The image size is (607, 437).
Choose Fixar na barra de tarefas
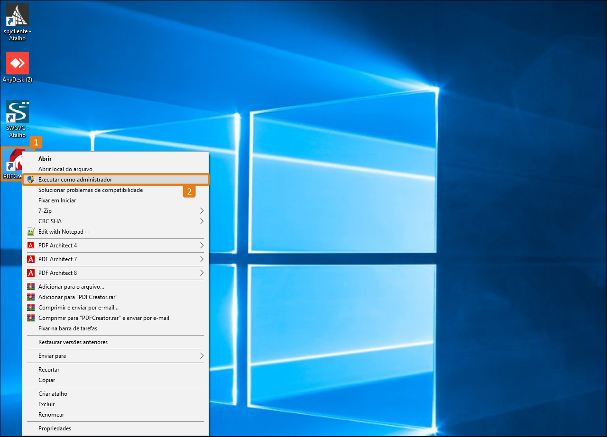coord(67,328)
